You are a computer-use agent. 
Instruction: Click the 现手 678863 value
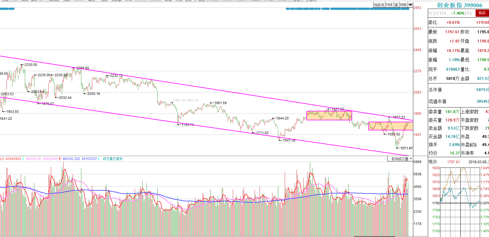coord(453,69)
